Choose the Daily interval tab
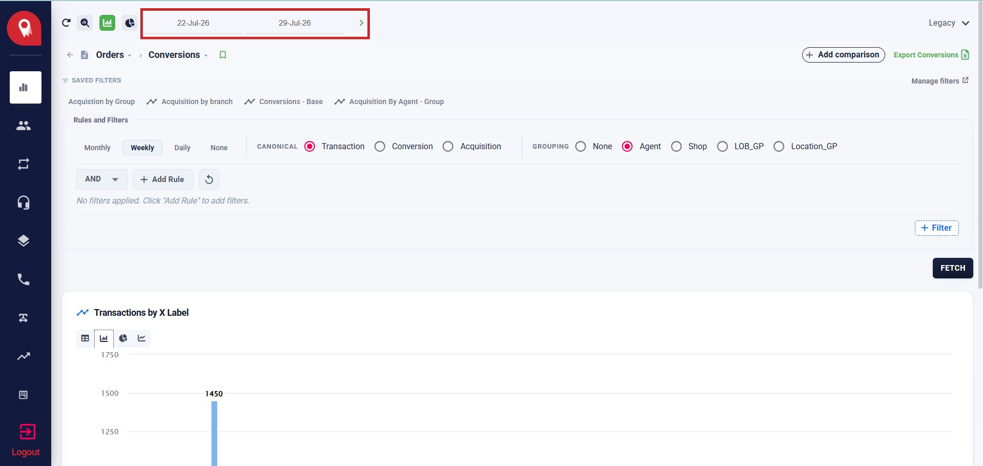The image size is (983, 466). point(182,148)
